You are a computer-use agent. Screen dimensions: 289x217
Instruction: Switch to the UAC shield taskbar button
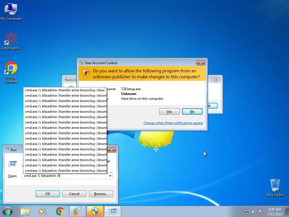(95, 211)
